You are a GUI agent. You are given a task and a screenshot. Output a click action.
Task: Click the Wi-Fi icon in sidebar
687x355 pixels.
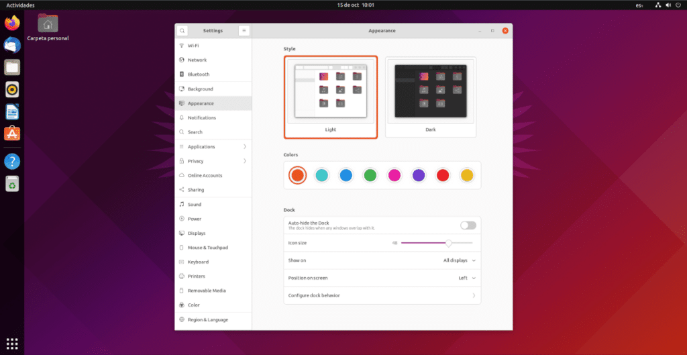[182, 46]
